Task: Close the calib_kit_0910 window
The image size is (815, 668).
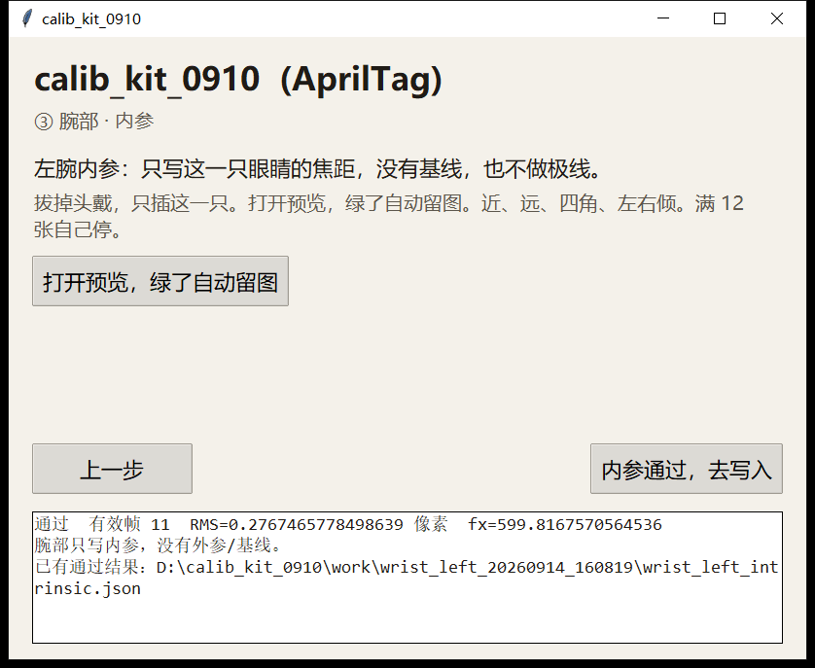Action: pos(776,18)
